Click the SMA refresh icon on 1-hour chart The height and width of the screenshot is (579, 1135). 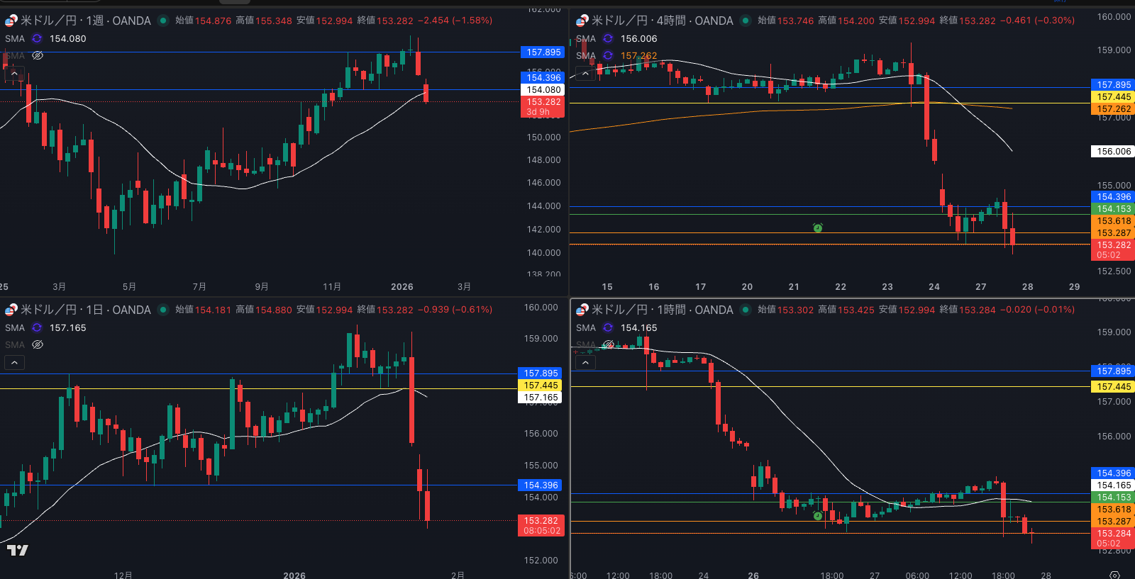[x=608, y=328]
